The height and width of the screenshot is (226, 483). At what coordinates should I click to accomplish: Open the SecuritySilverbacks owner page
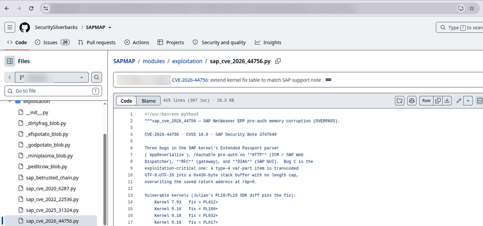point(56,27)
